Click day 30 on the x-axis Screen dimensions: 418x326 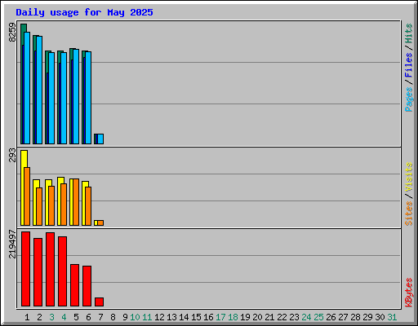[380, 317]
